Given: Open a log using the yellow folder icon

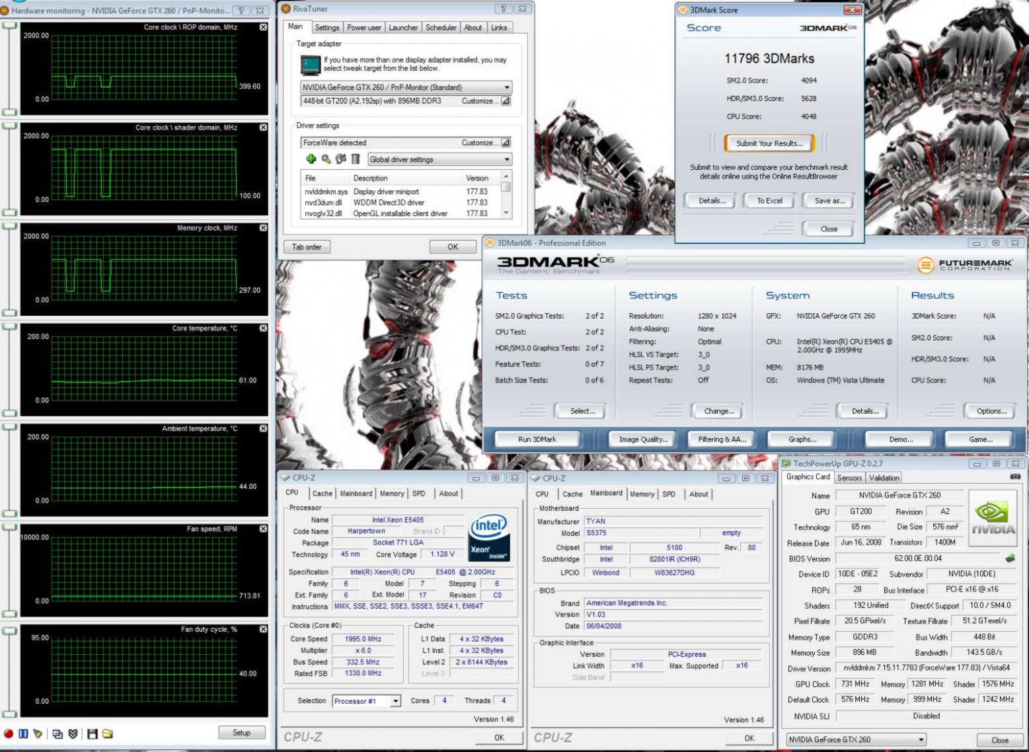Looking at the screenshot, I should click(x=108, y=733).
